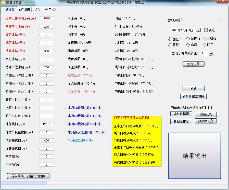Image resolution: width=229 pixels, height=190 pixels.
Task: Click the 正常工作时间工资 input field
Action: point(47,18)
